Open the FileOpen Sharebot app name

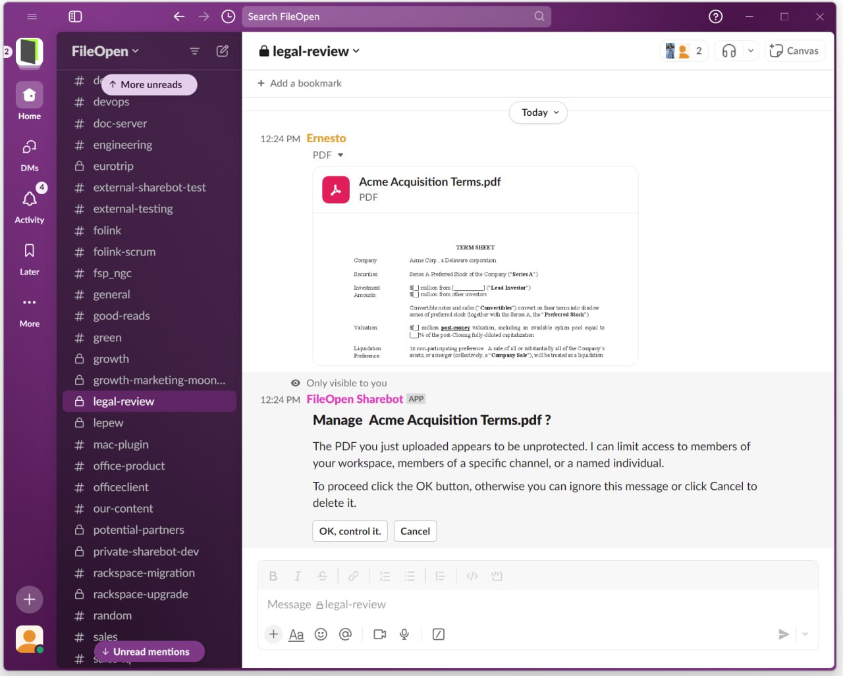click(x=354, y=399)
